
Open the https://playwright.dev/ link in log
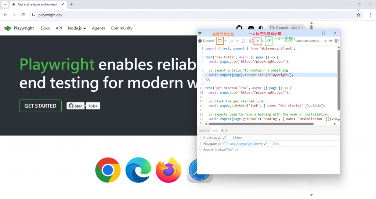pos(244,144)
